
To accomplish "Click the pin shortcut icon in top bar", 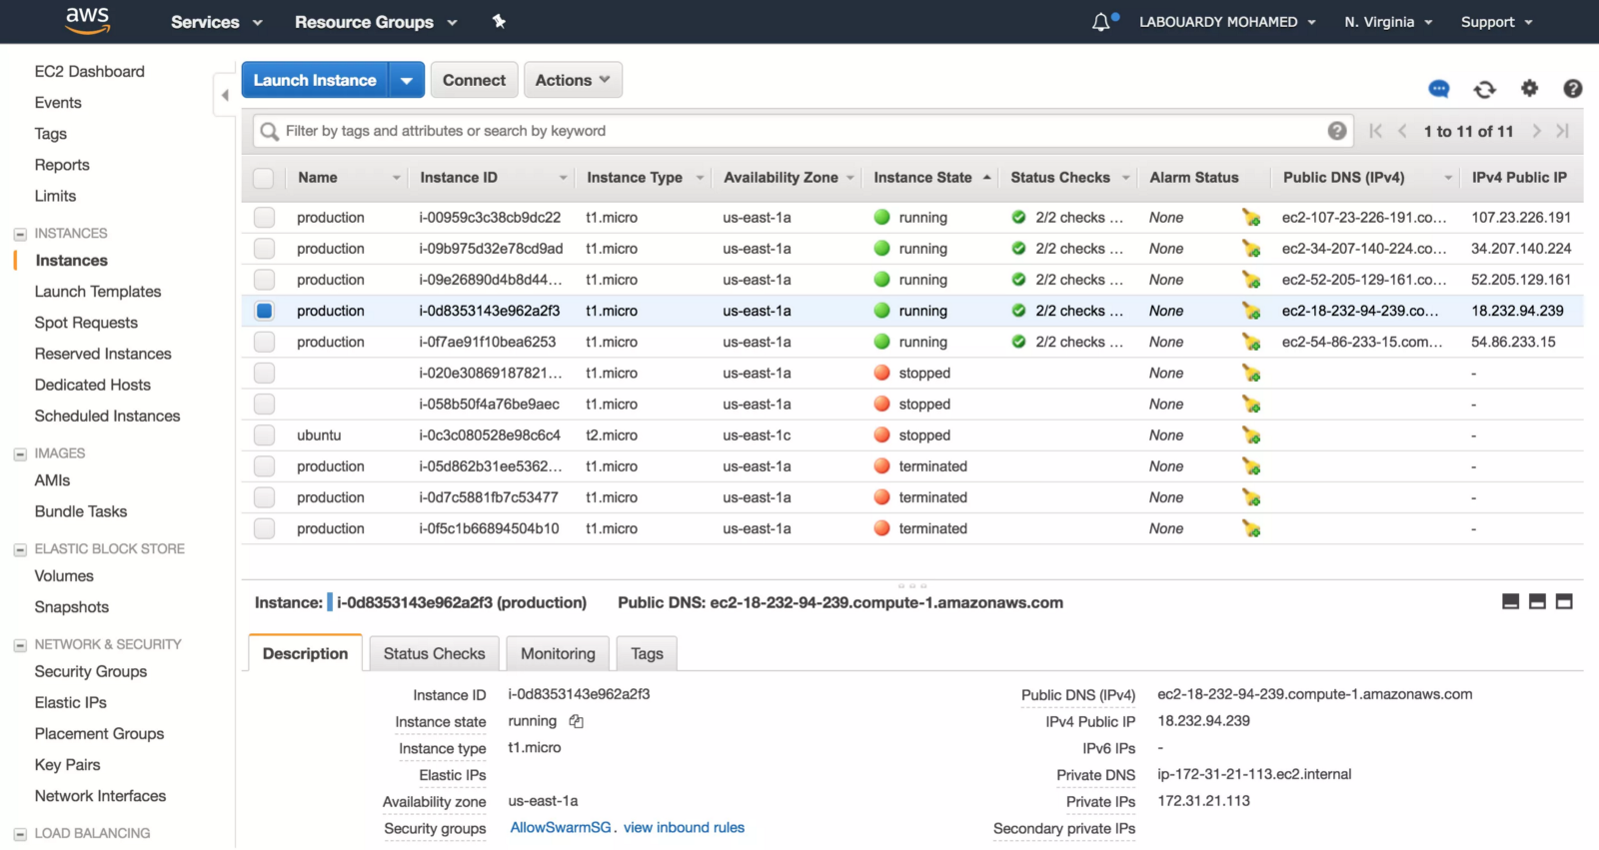I will (x=499, y=21).
